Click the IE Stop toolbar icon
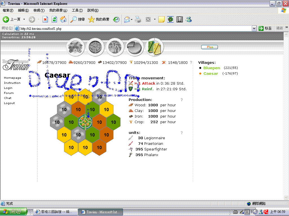 45,19
